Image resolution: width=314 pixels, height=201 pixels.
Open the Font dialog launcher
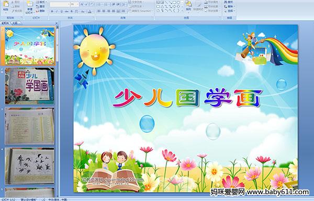[x=94, y=18]
